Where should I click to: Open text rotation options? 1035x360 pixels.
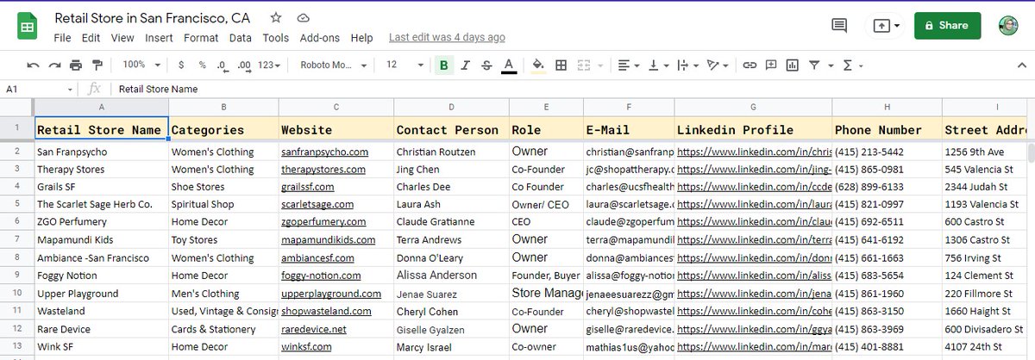pos(717,65)
